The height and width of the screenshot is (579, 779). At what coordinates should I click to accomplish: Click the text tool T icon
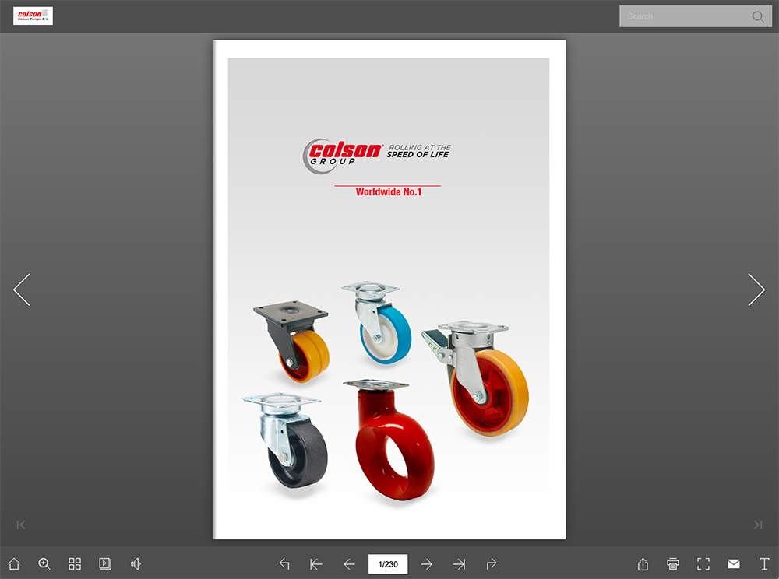764,563
